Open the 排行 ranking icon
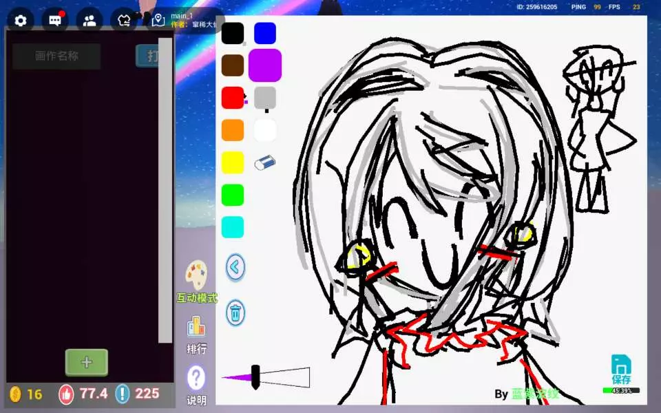 [x=196, y=326]
